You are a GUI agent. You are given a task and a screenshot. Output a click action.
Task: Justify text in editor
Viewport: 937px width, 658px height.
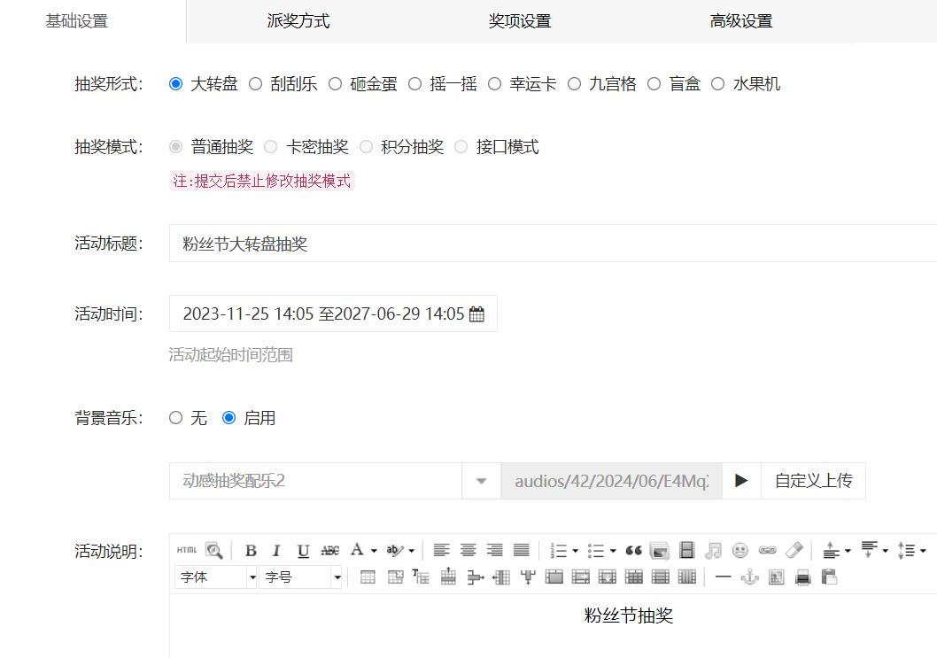pos(521,550)
